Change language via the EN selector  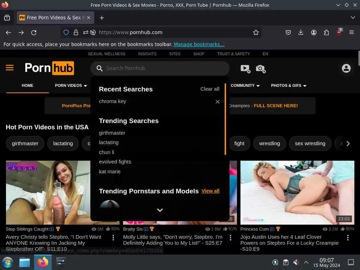[x=265, y=54]
